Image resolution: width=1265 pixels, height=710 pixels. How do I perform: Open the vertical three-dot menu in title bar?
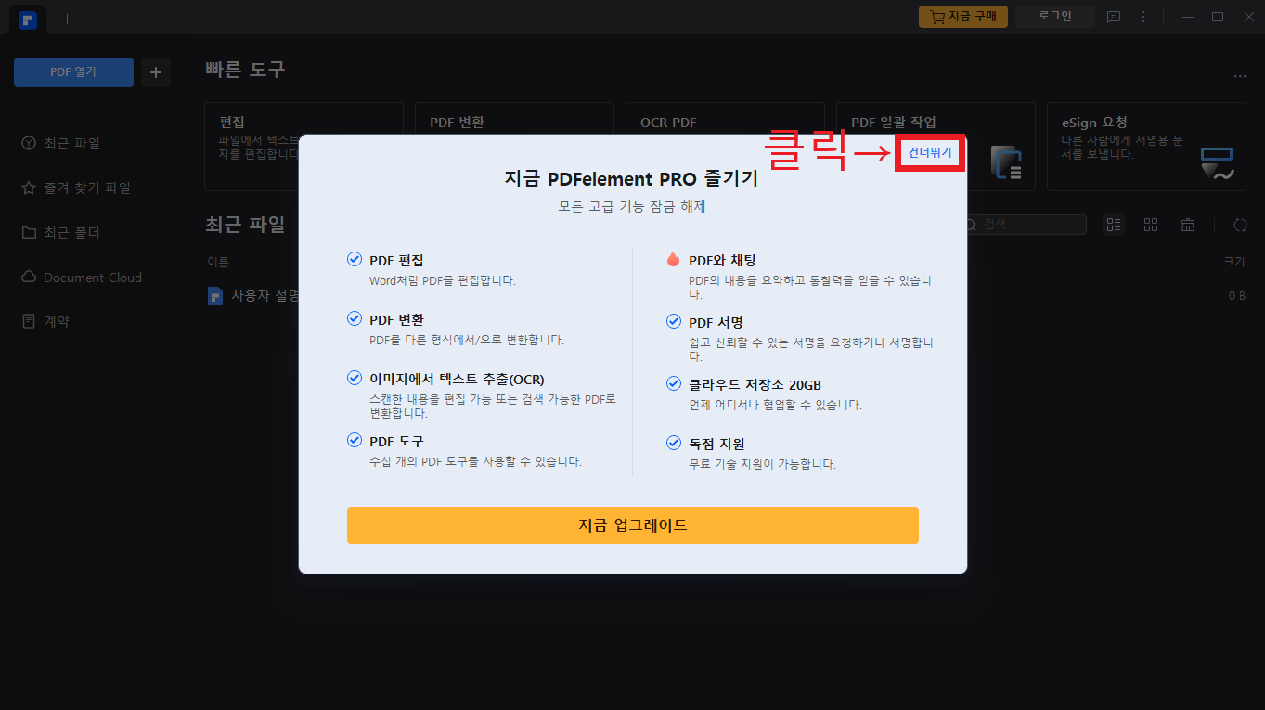[x=1143, y=17]
